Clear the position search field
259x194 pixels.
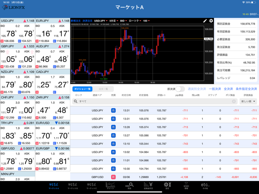pos(234,101)
